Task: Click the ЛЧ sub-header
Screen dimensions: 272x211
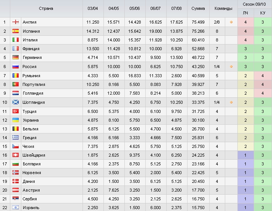Action: pos(245,13)
